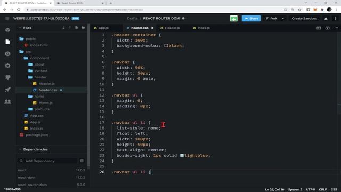Click the browser back arrow
This screenshot has width=341, height=192.
pos(5,10)
